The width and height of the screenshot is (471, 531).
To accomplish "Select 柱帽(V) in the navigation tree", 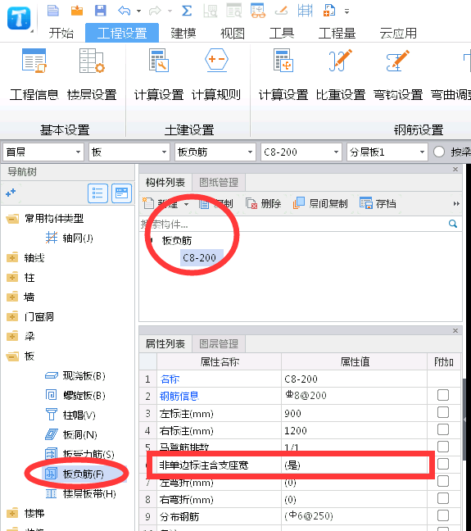I will click(70, 415).
